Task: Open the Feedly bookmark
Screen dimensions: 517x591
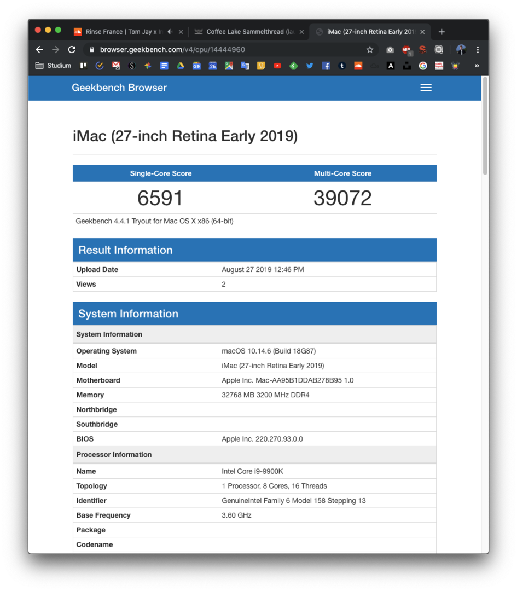Action: point(294,66)
